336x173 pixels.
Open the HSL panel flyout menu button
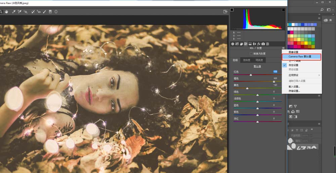point(283,49)
